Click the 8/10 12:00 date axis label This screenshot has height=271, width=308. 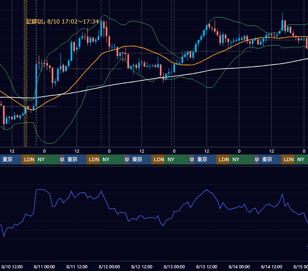[x=12, y=266]
